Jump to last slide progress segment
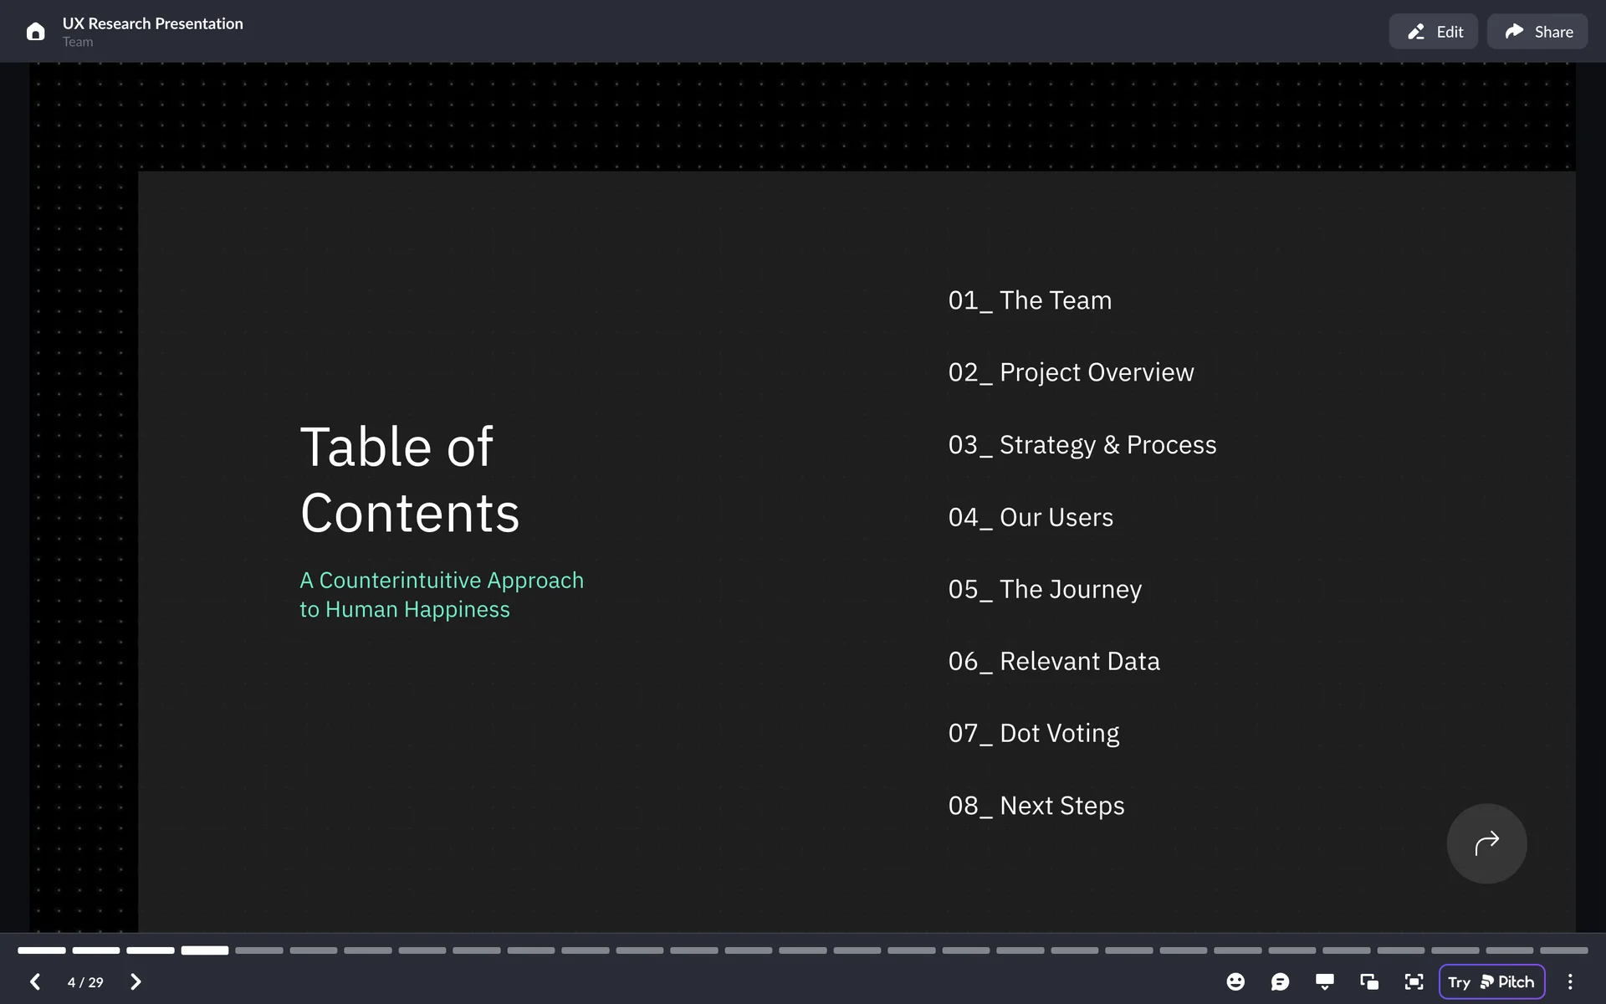 tap(1563, 950)
